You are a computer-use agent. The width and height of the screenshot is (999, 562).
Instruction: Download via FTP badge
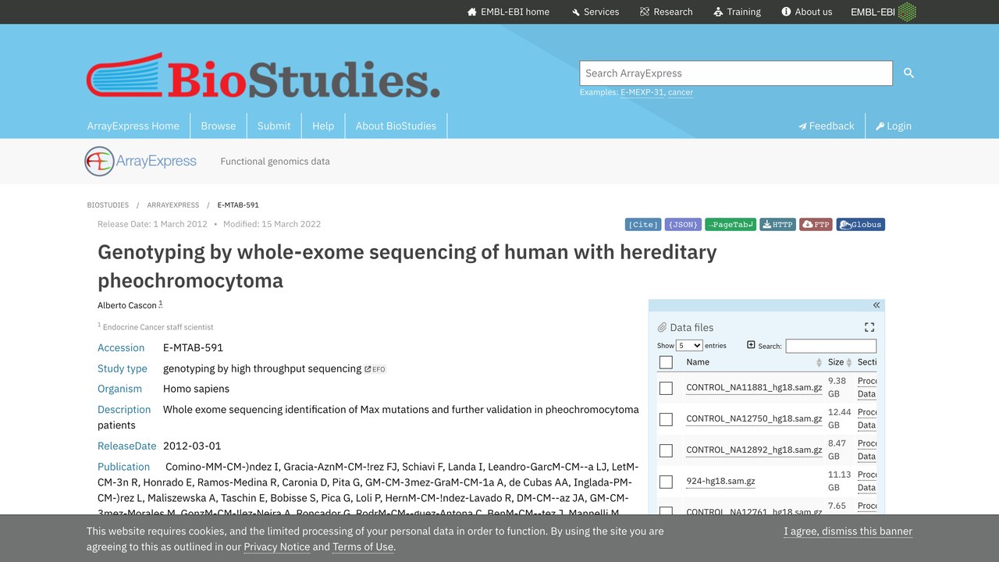coord(816,225)
